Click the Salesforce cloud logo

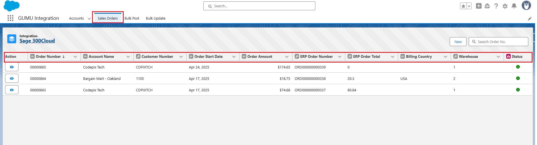click(x=12, y=6)
